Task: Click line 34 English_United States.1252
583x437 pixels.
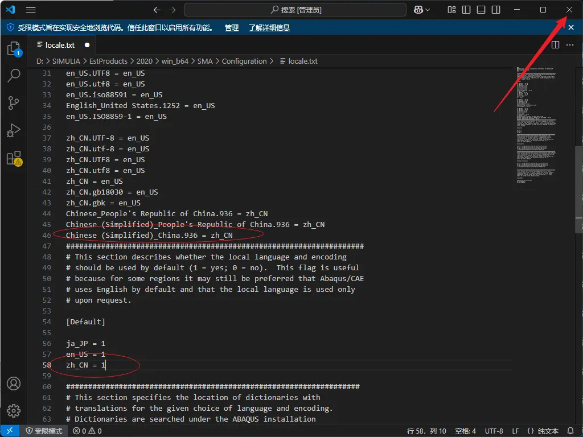Action: coord(141,105)
